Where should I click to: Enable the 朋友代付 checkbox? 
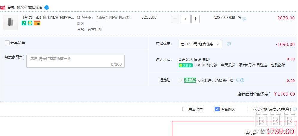185,109
